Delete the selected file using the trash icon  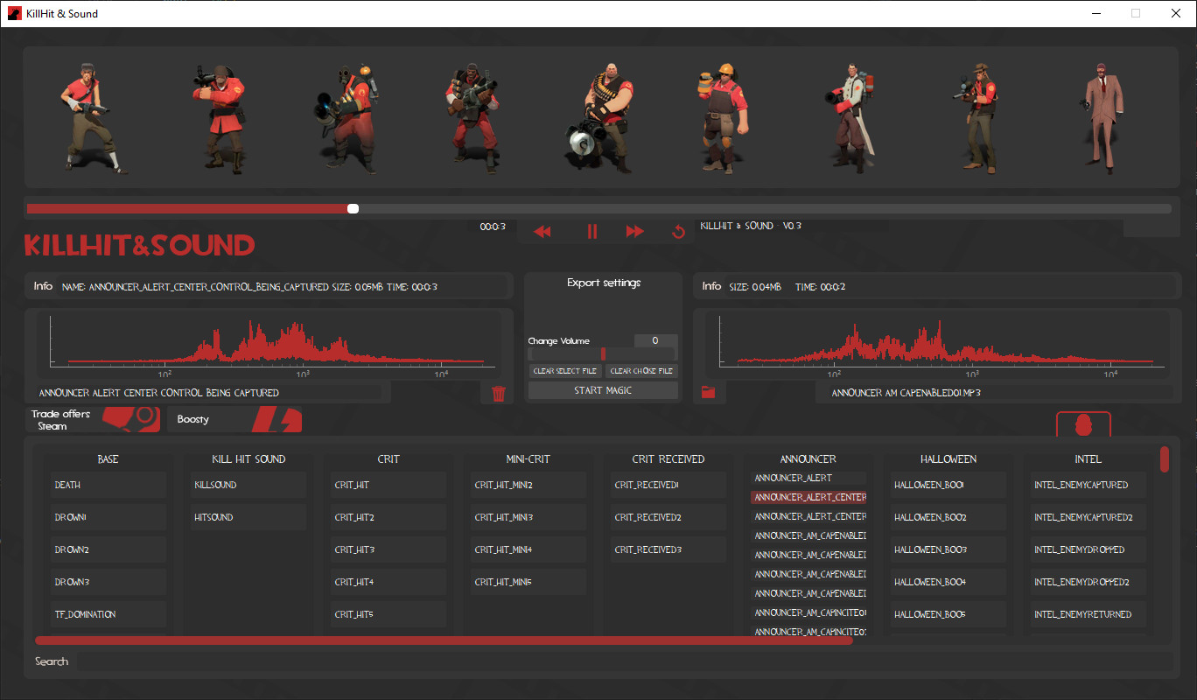[x=499, y=394]
